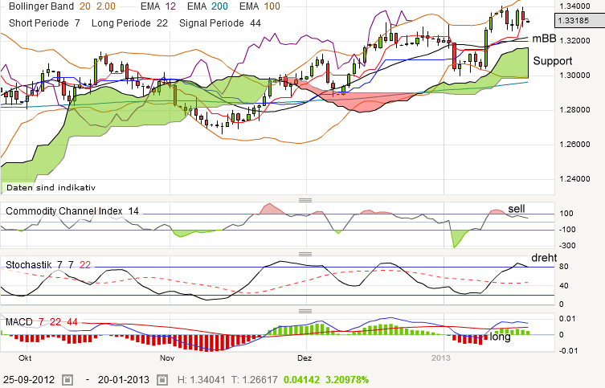
Task: Click the MACD 7 22 44 title
Action: click(42, 321)
